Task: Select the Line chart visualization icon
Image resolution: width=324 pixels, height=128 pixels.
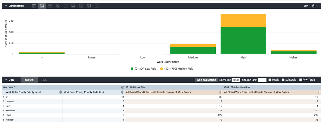Action: click(x=65, y=6)
